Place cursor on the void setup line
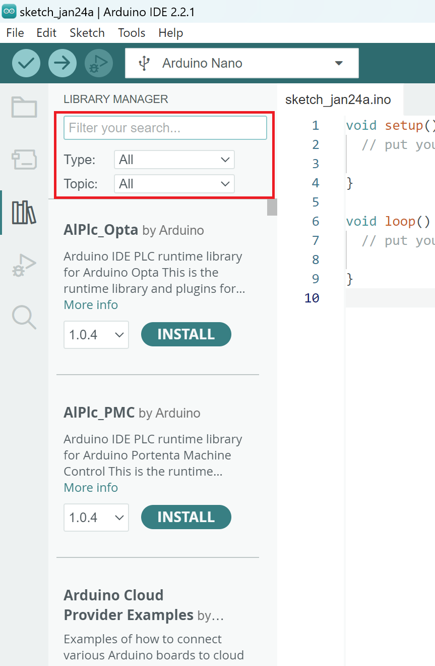 390,126
